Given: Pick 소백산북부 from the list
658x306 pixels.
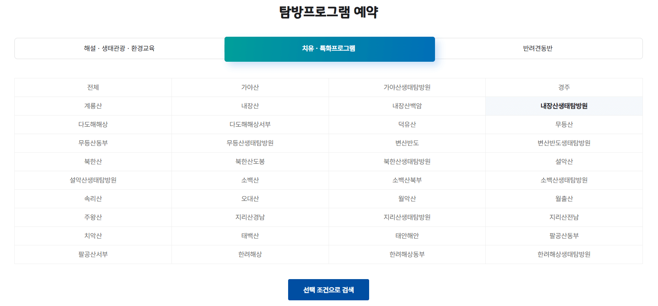Looking at the screenshot, I should click(x=407, y=180).
